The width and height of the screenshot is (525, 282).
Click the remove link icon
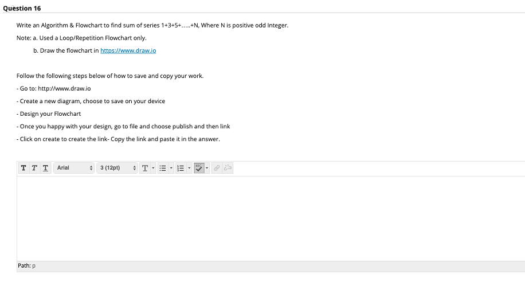tap(228, 168)
